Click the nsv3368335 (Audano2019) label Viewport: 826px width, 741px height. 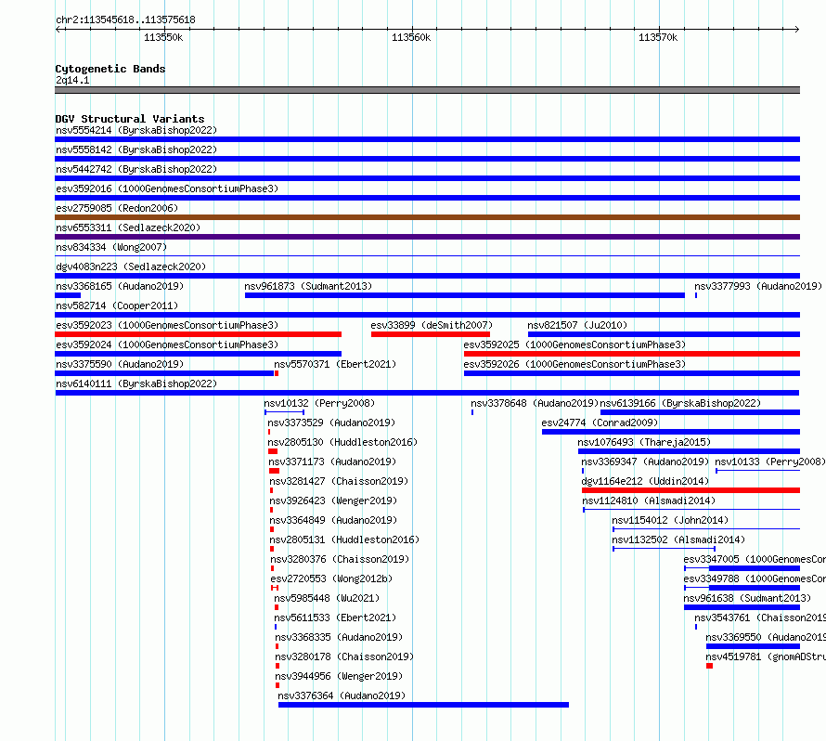tap(339, 637)
